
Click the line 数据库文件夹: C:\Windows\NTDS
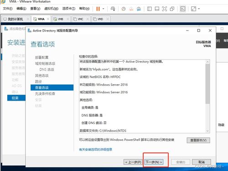(x=103, y=131)
